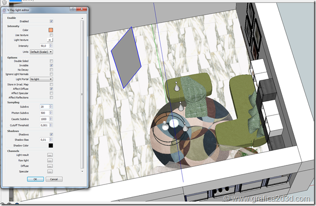Uncheck the Invisible option
Image resolution: width=316 pixels, height=206 pixels.
click(51, 65)
